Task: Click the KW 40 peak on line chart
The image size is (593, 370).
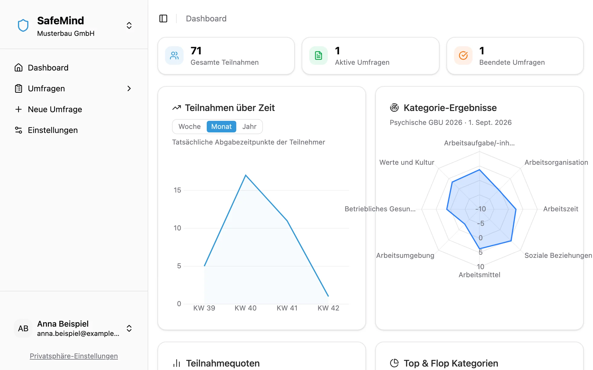Action: coord(246,175)
